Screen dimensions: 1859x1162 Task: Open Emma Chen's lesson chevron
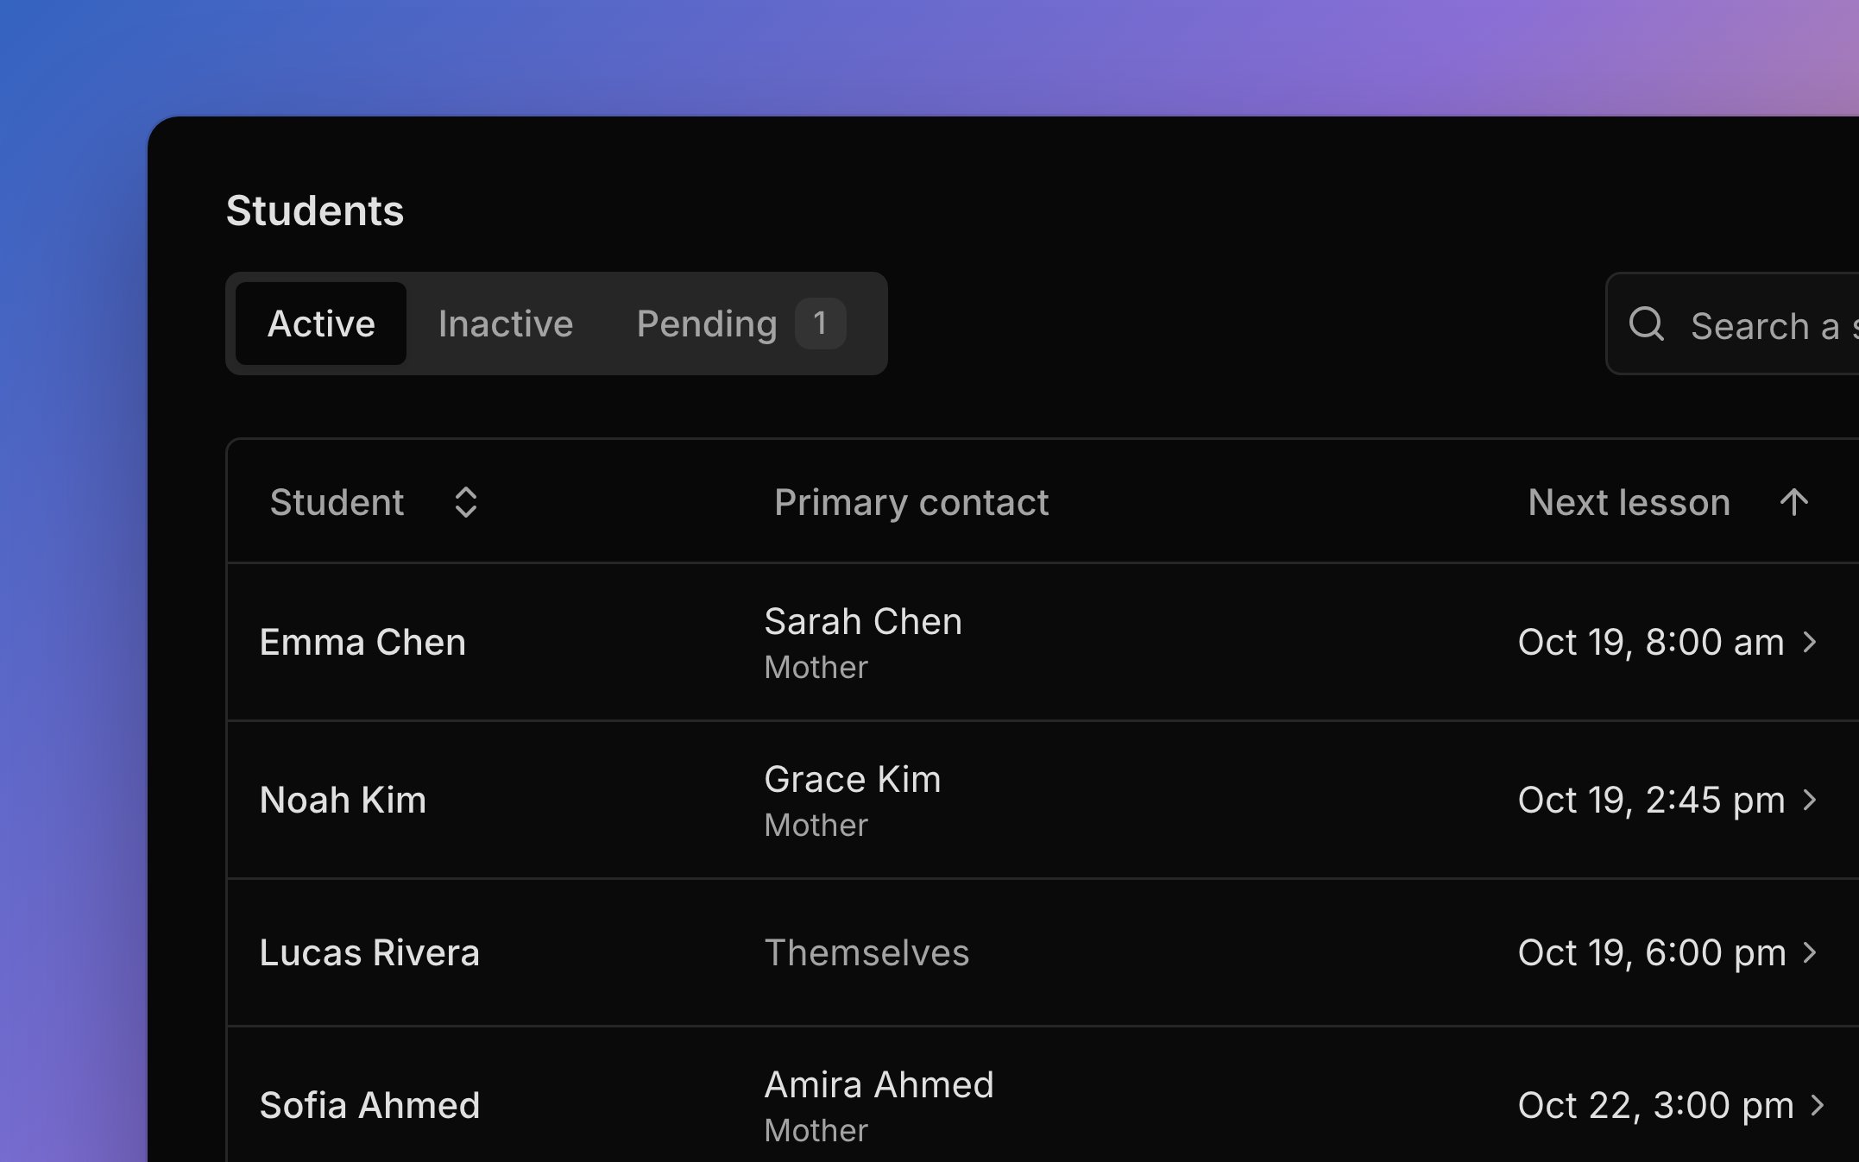[x=1811, y=642]
